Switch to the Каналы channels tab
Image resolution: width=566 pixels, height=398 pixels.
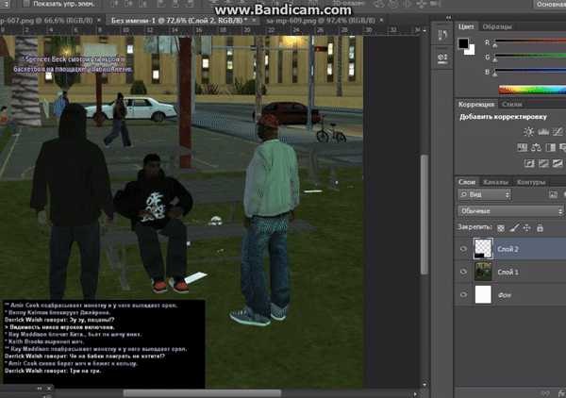pyautogui.click(x=495, y=182)
